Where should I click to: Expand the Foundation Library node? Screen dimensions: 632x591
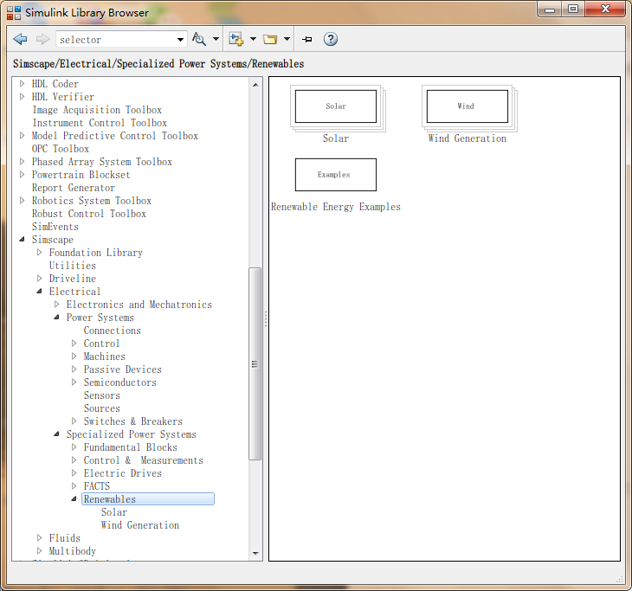point(40,253)
